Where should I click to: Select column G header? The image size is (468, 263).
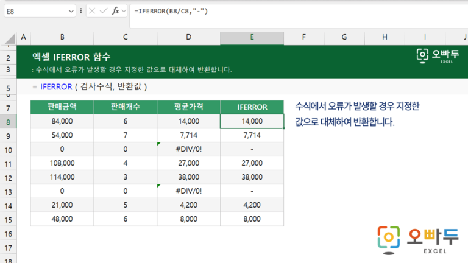344,37
